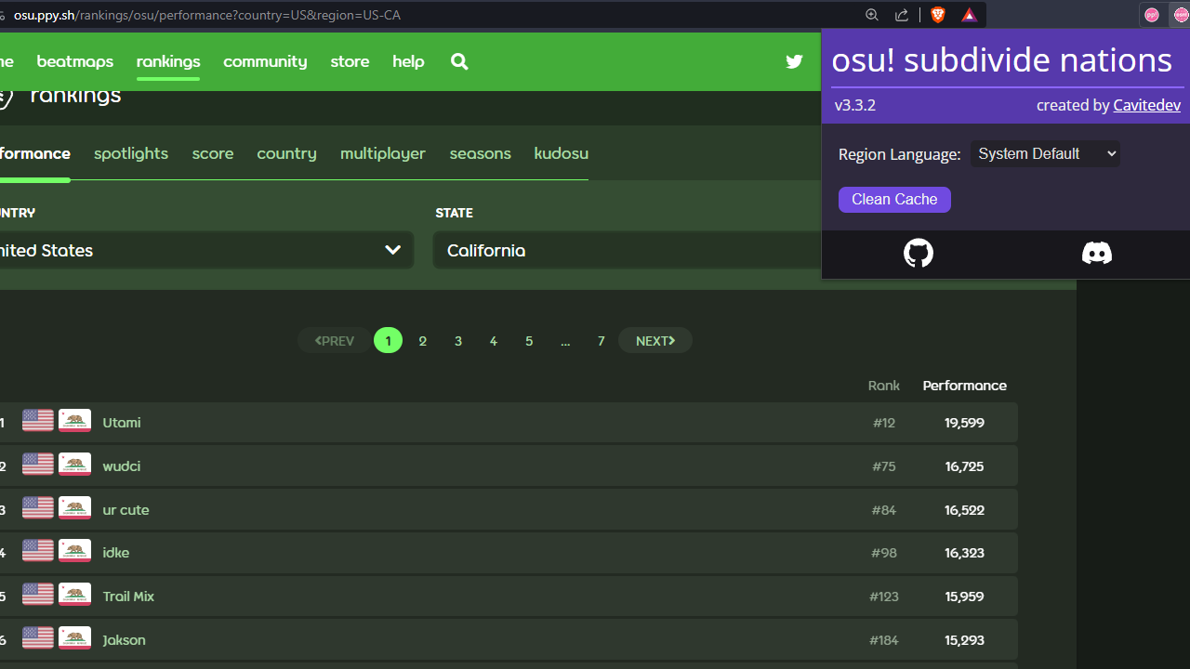Click the share page icon in address bar

(902, 15)
